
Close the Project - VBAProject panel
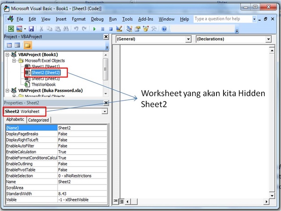click(106, 36)
